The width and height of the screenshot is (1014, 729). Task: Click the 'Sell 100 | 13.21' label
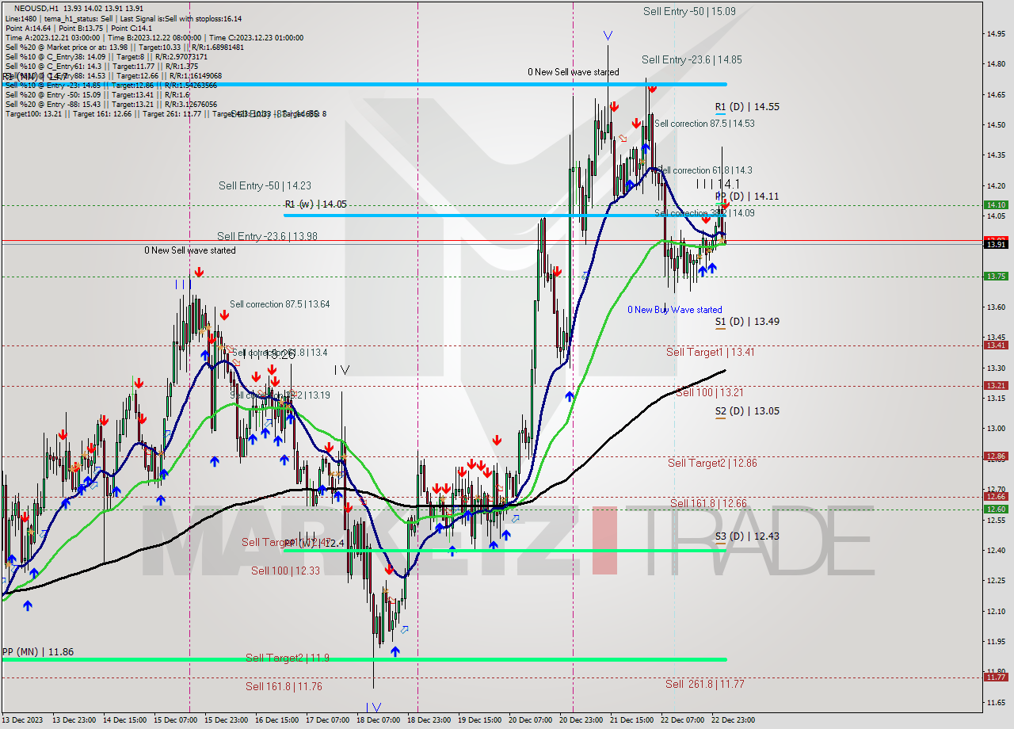[710, 392]
